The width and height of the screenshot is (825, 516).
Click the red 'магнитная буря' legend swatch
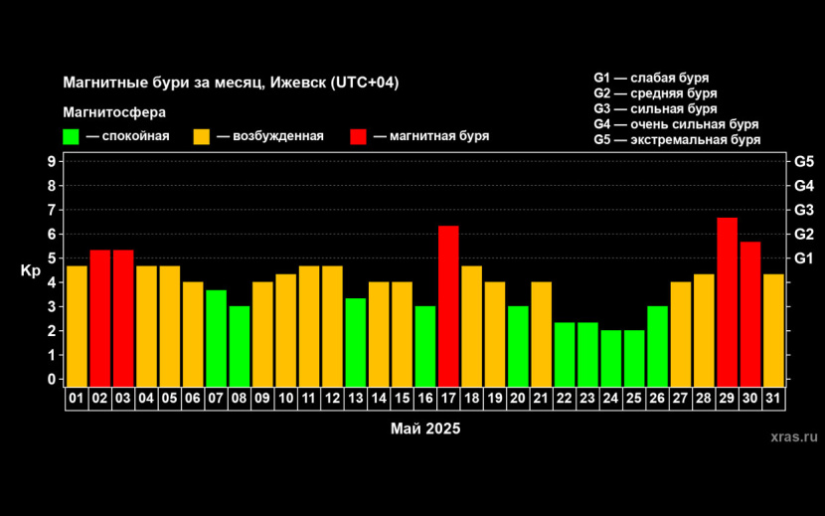pos(359,137)
